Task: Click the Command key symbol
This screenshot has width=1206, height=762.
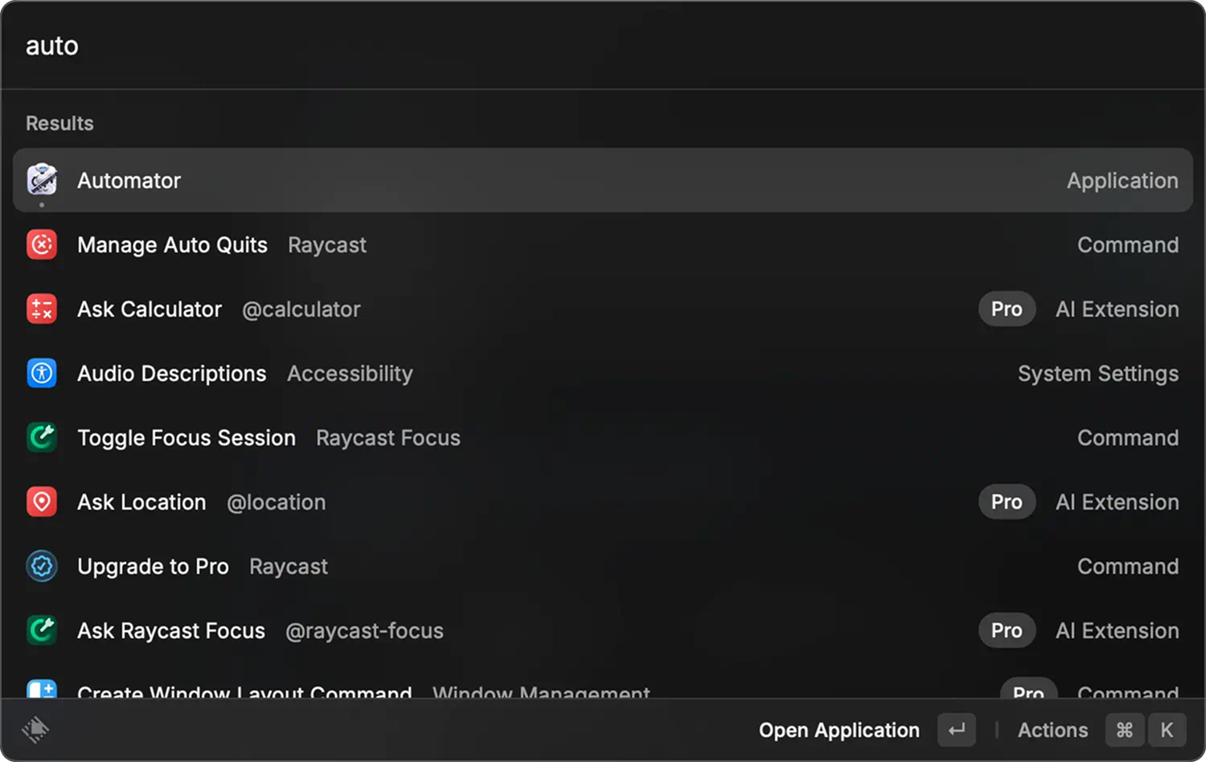Action: [1125, 730]
